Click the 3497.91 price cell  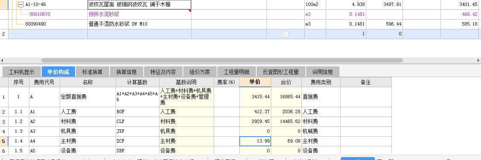384,5
